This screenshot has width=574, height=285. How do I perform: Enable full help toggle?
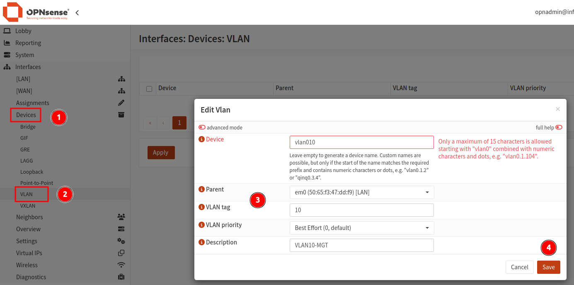point(558,127)
